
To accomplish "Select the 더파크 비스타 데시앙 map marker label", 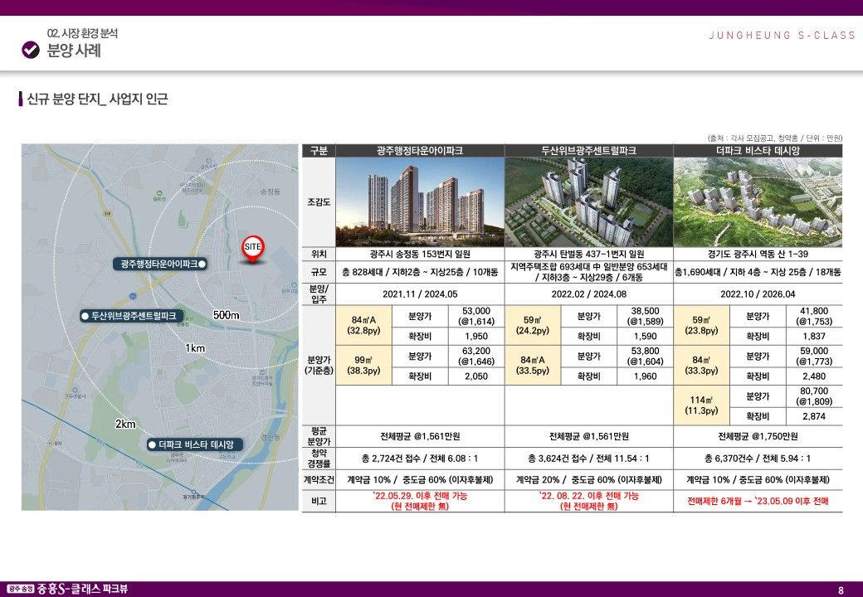I will [196, 444].
